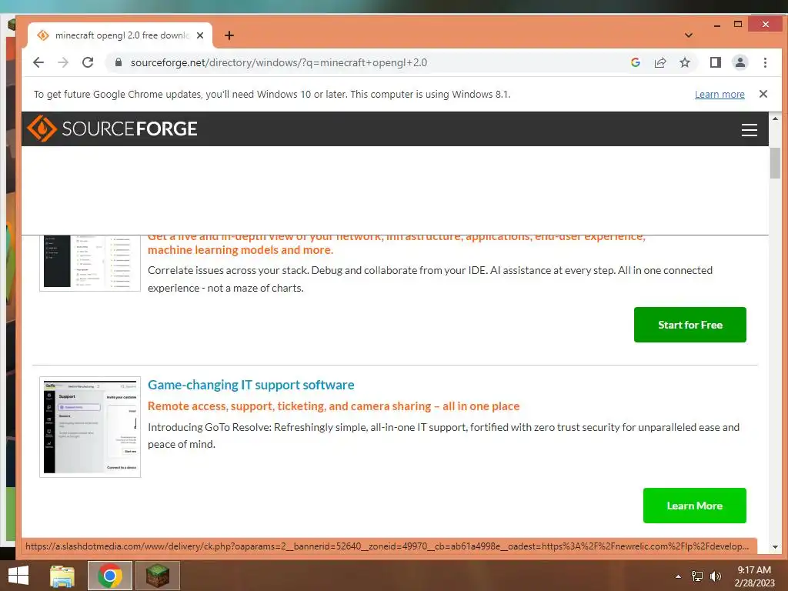Select the minecraft opengl 2.0 free download tab

click(x=119, y=35)
